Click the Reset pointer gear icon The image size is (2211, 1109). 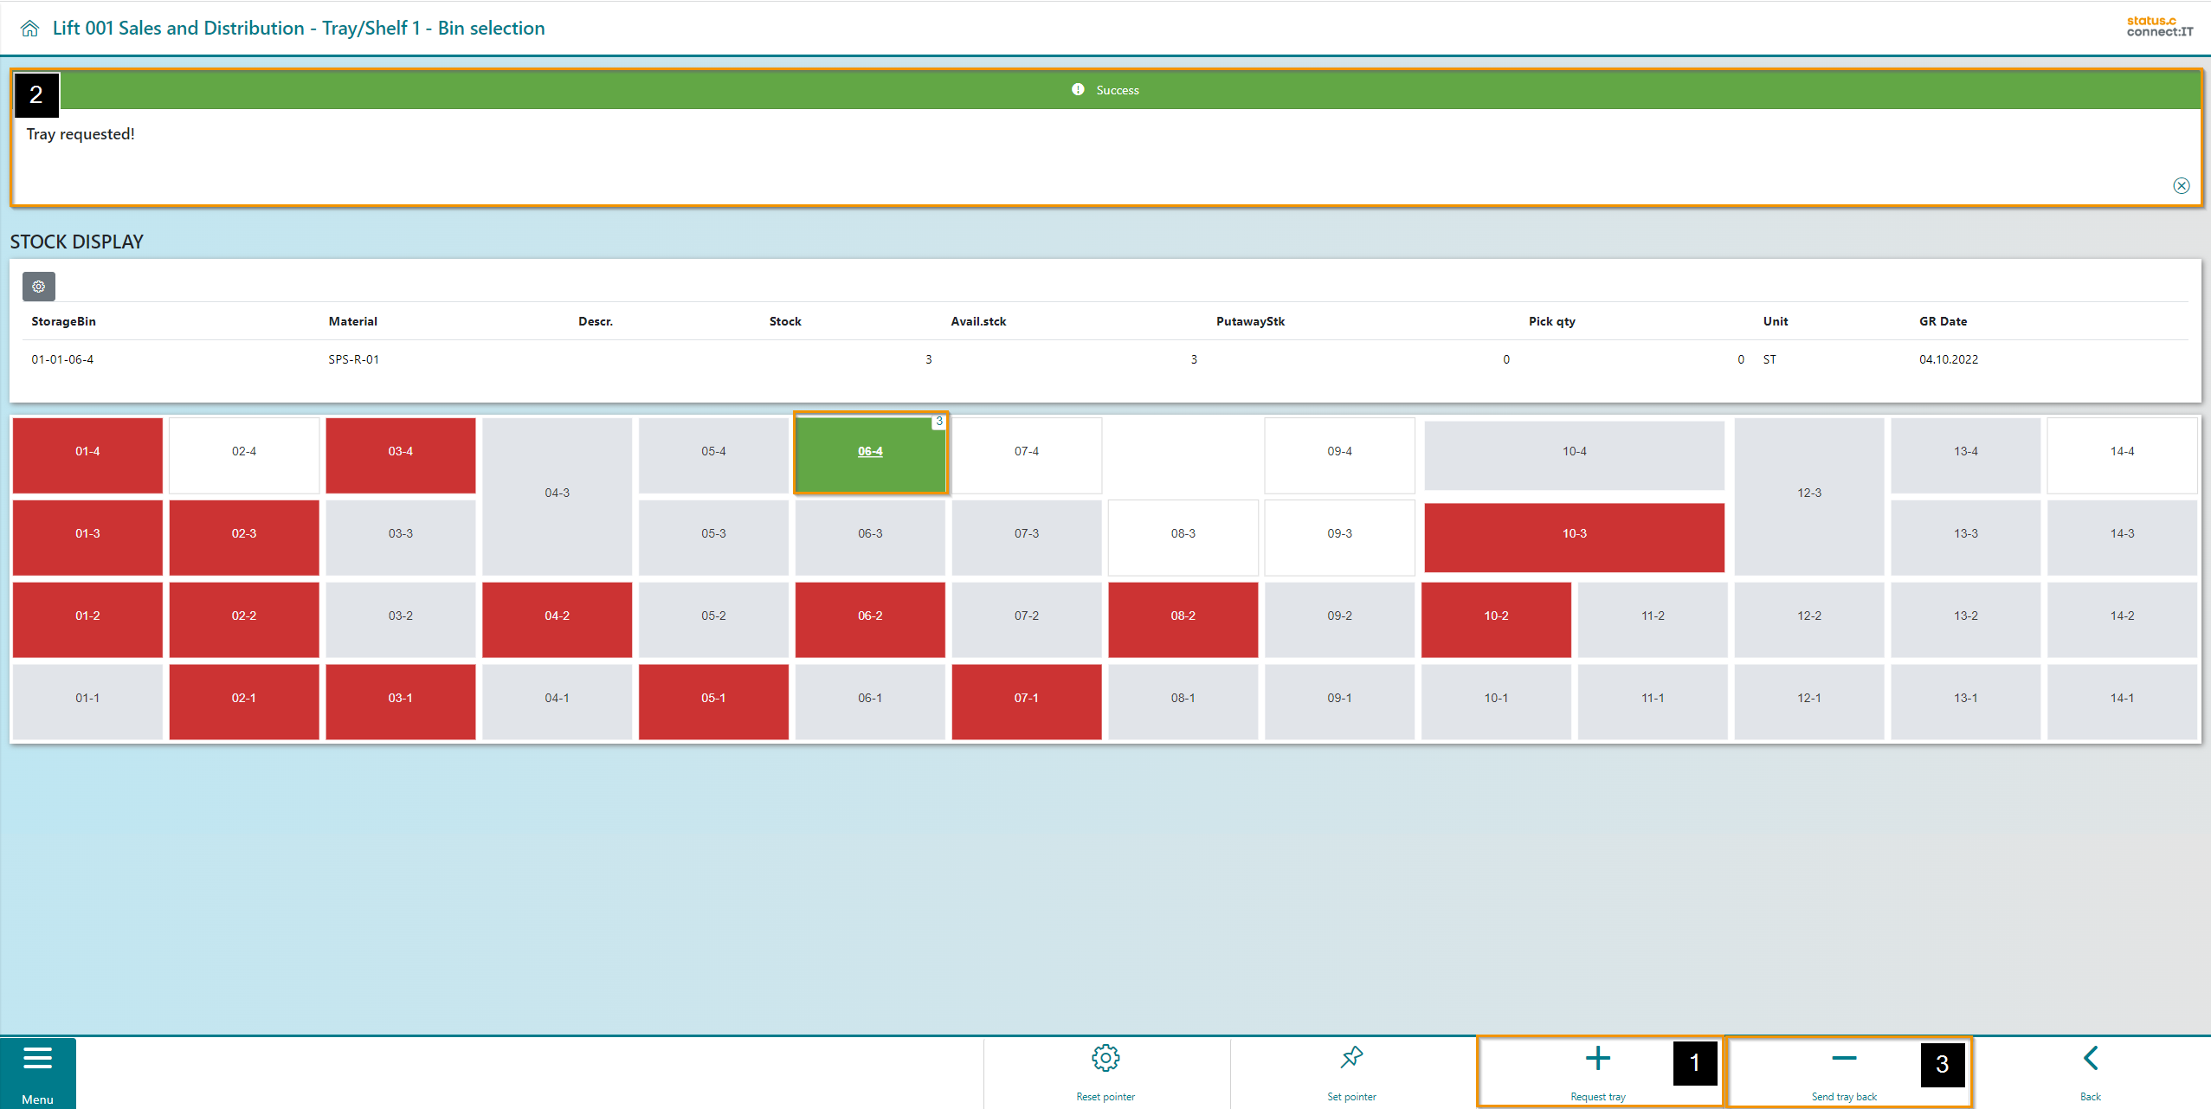click(x=1105, y=1059)
